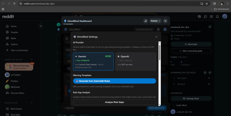231x116 pixels.
Task: Click the settings scrollbar down arrow
Action: click(x=160, y=105)
